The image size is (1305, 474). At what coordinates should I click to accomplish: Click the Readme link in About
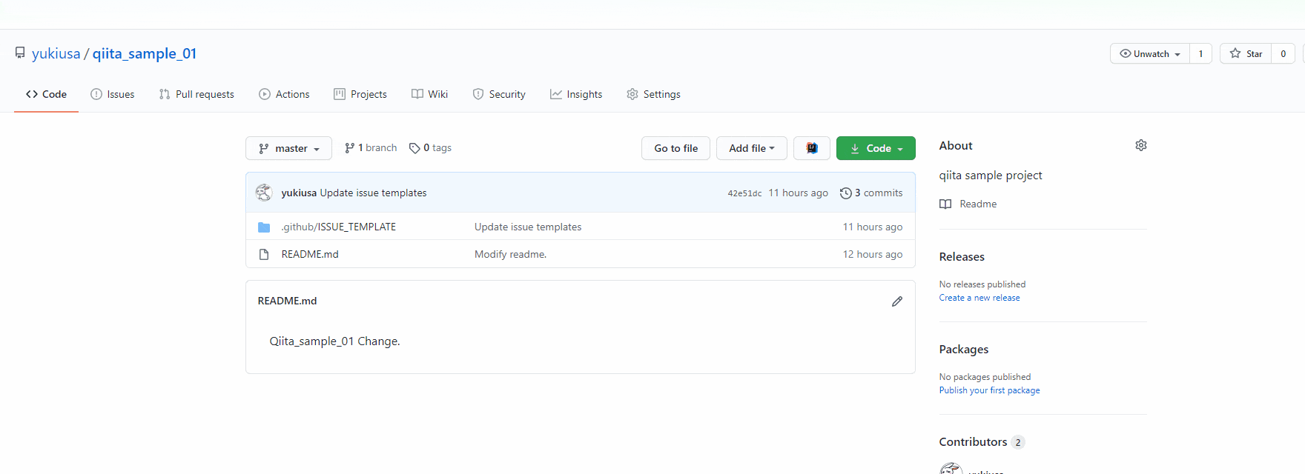tap(968, 204)
